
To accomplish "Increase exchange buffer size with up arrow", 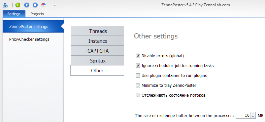I will click(253, 114).
